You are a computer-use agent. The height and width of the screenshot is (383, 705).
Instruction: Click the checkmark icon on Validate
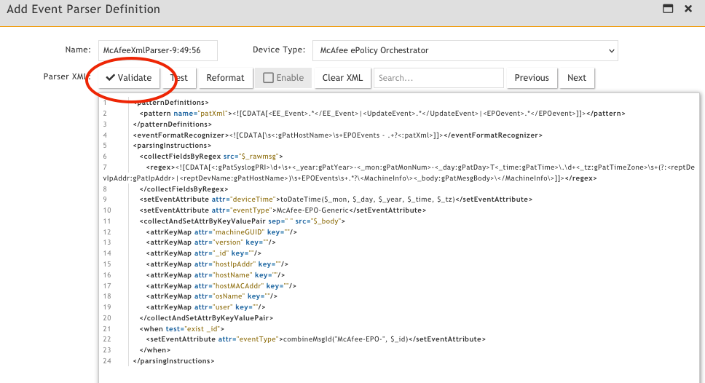(x=111, y=78)
